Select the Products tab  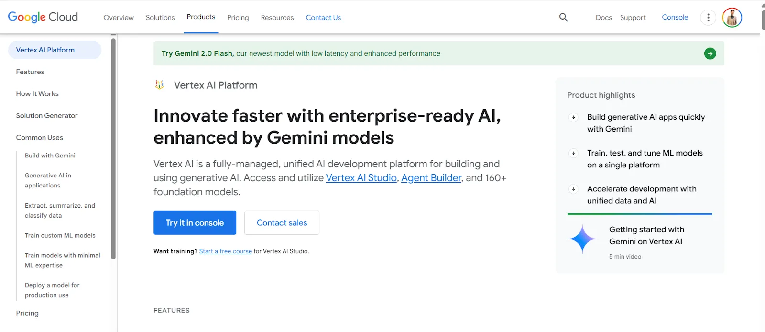(201, 17)
